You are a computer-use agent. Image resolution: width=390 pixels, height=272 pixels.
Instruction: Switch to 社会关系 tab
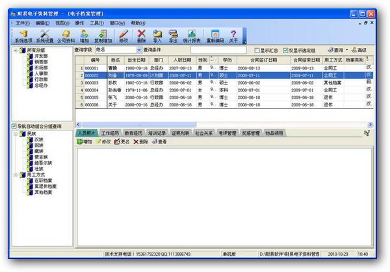(203, 133)
